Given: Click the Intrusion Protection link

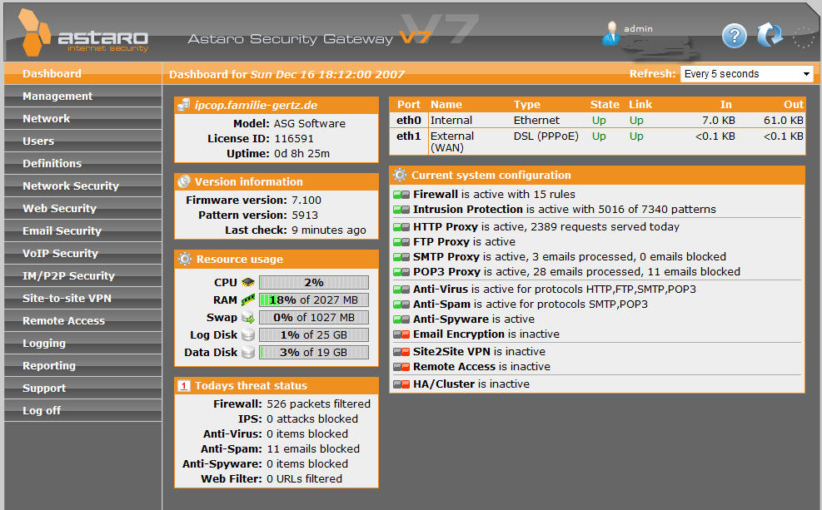Looking at the screenshot, I should [467, 210].
